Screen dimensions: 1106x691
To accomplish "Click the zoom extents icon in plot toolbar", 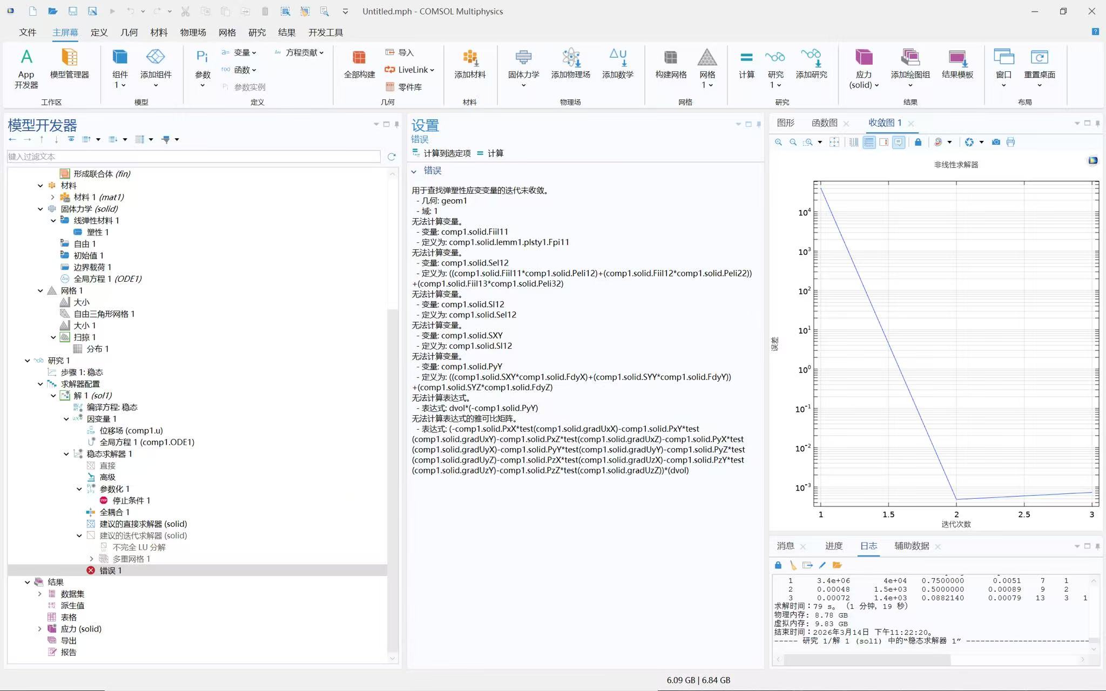I will click(834, 142).
